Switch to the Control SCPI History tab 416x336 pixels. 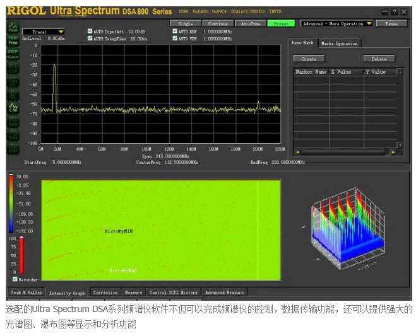pyautogui.click(x=174, y=293)
